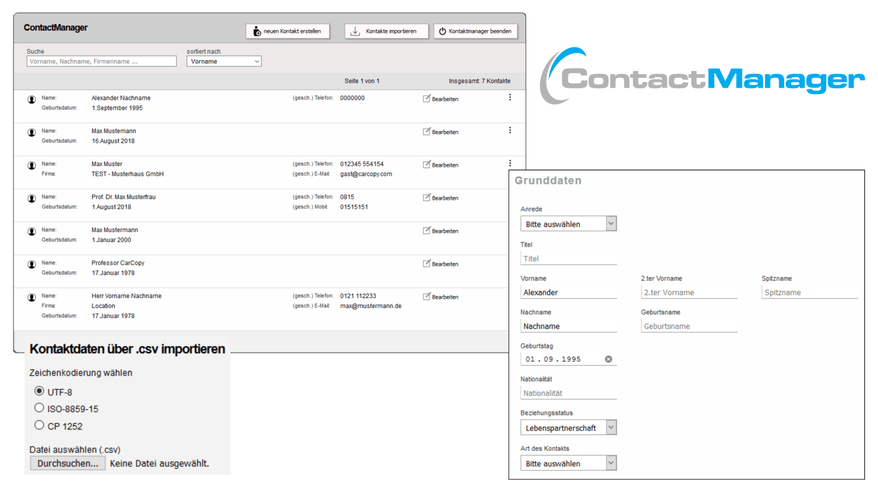The image size is (878, 492).
Task: Click email max@mustermann.de
Action: pyautogui.click(x=371, y=306)
